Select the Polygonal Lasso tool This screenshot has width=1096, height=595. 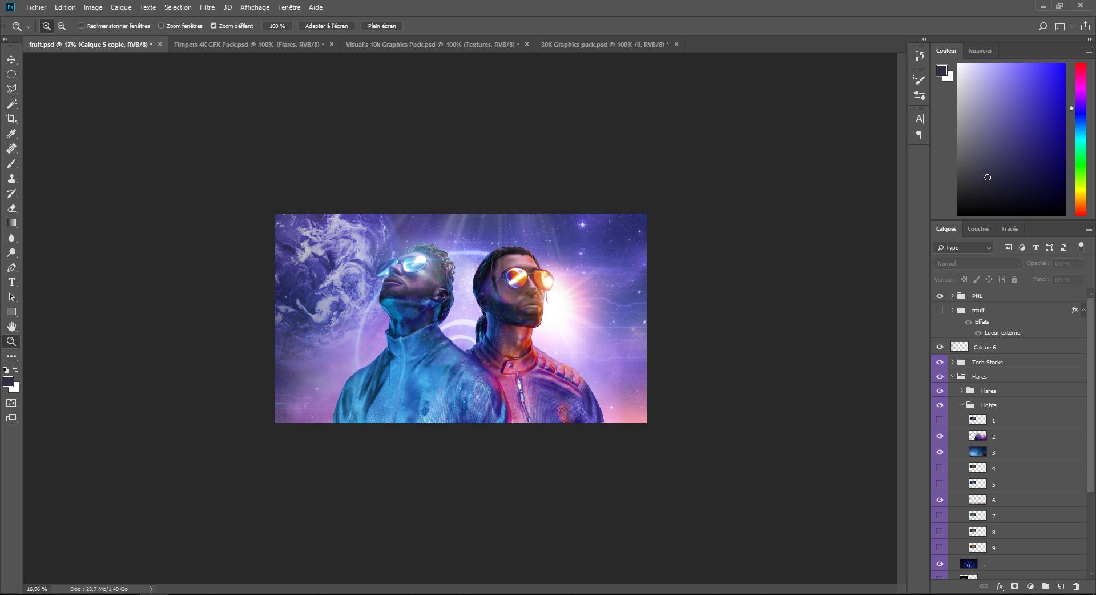(11, 89)
